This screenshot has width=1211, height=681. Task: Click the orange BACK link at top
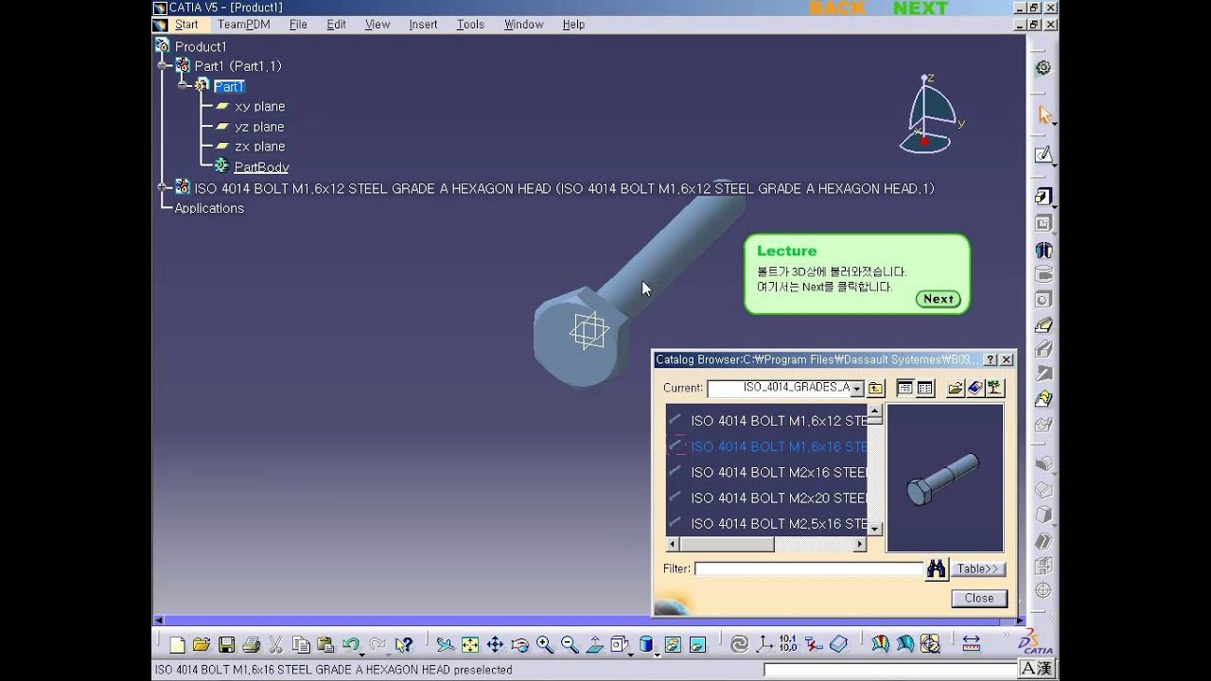[836, 9]
